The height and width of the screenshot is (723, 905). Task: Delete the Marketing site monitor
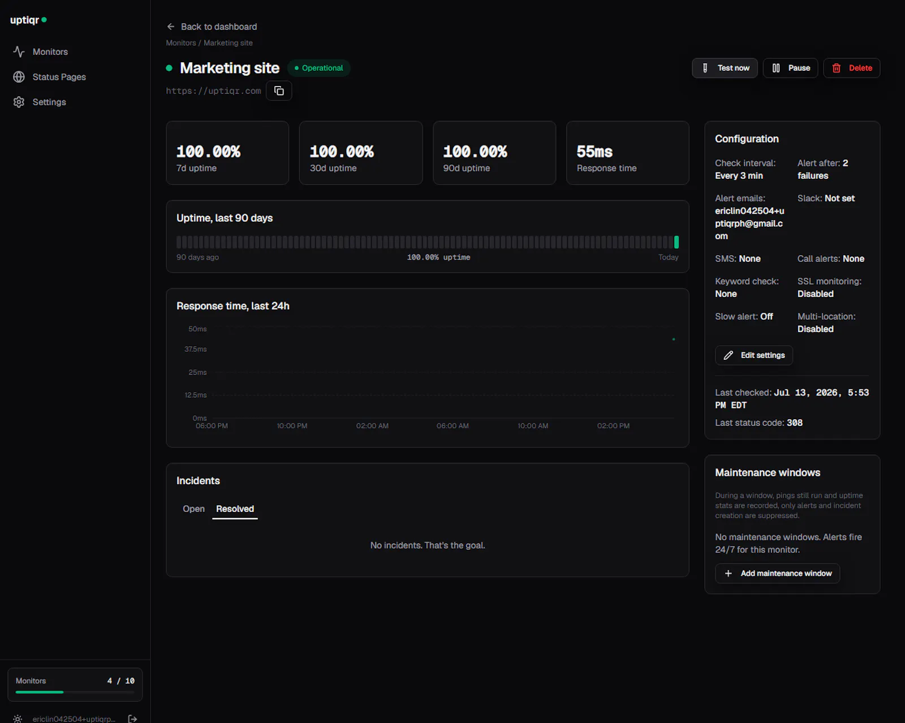851,68
